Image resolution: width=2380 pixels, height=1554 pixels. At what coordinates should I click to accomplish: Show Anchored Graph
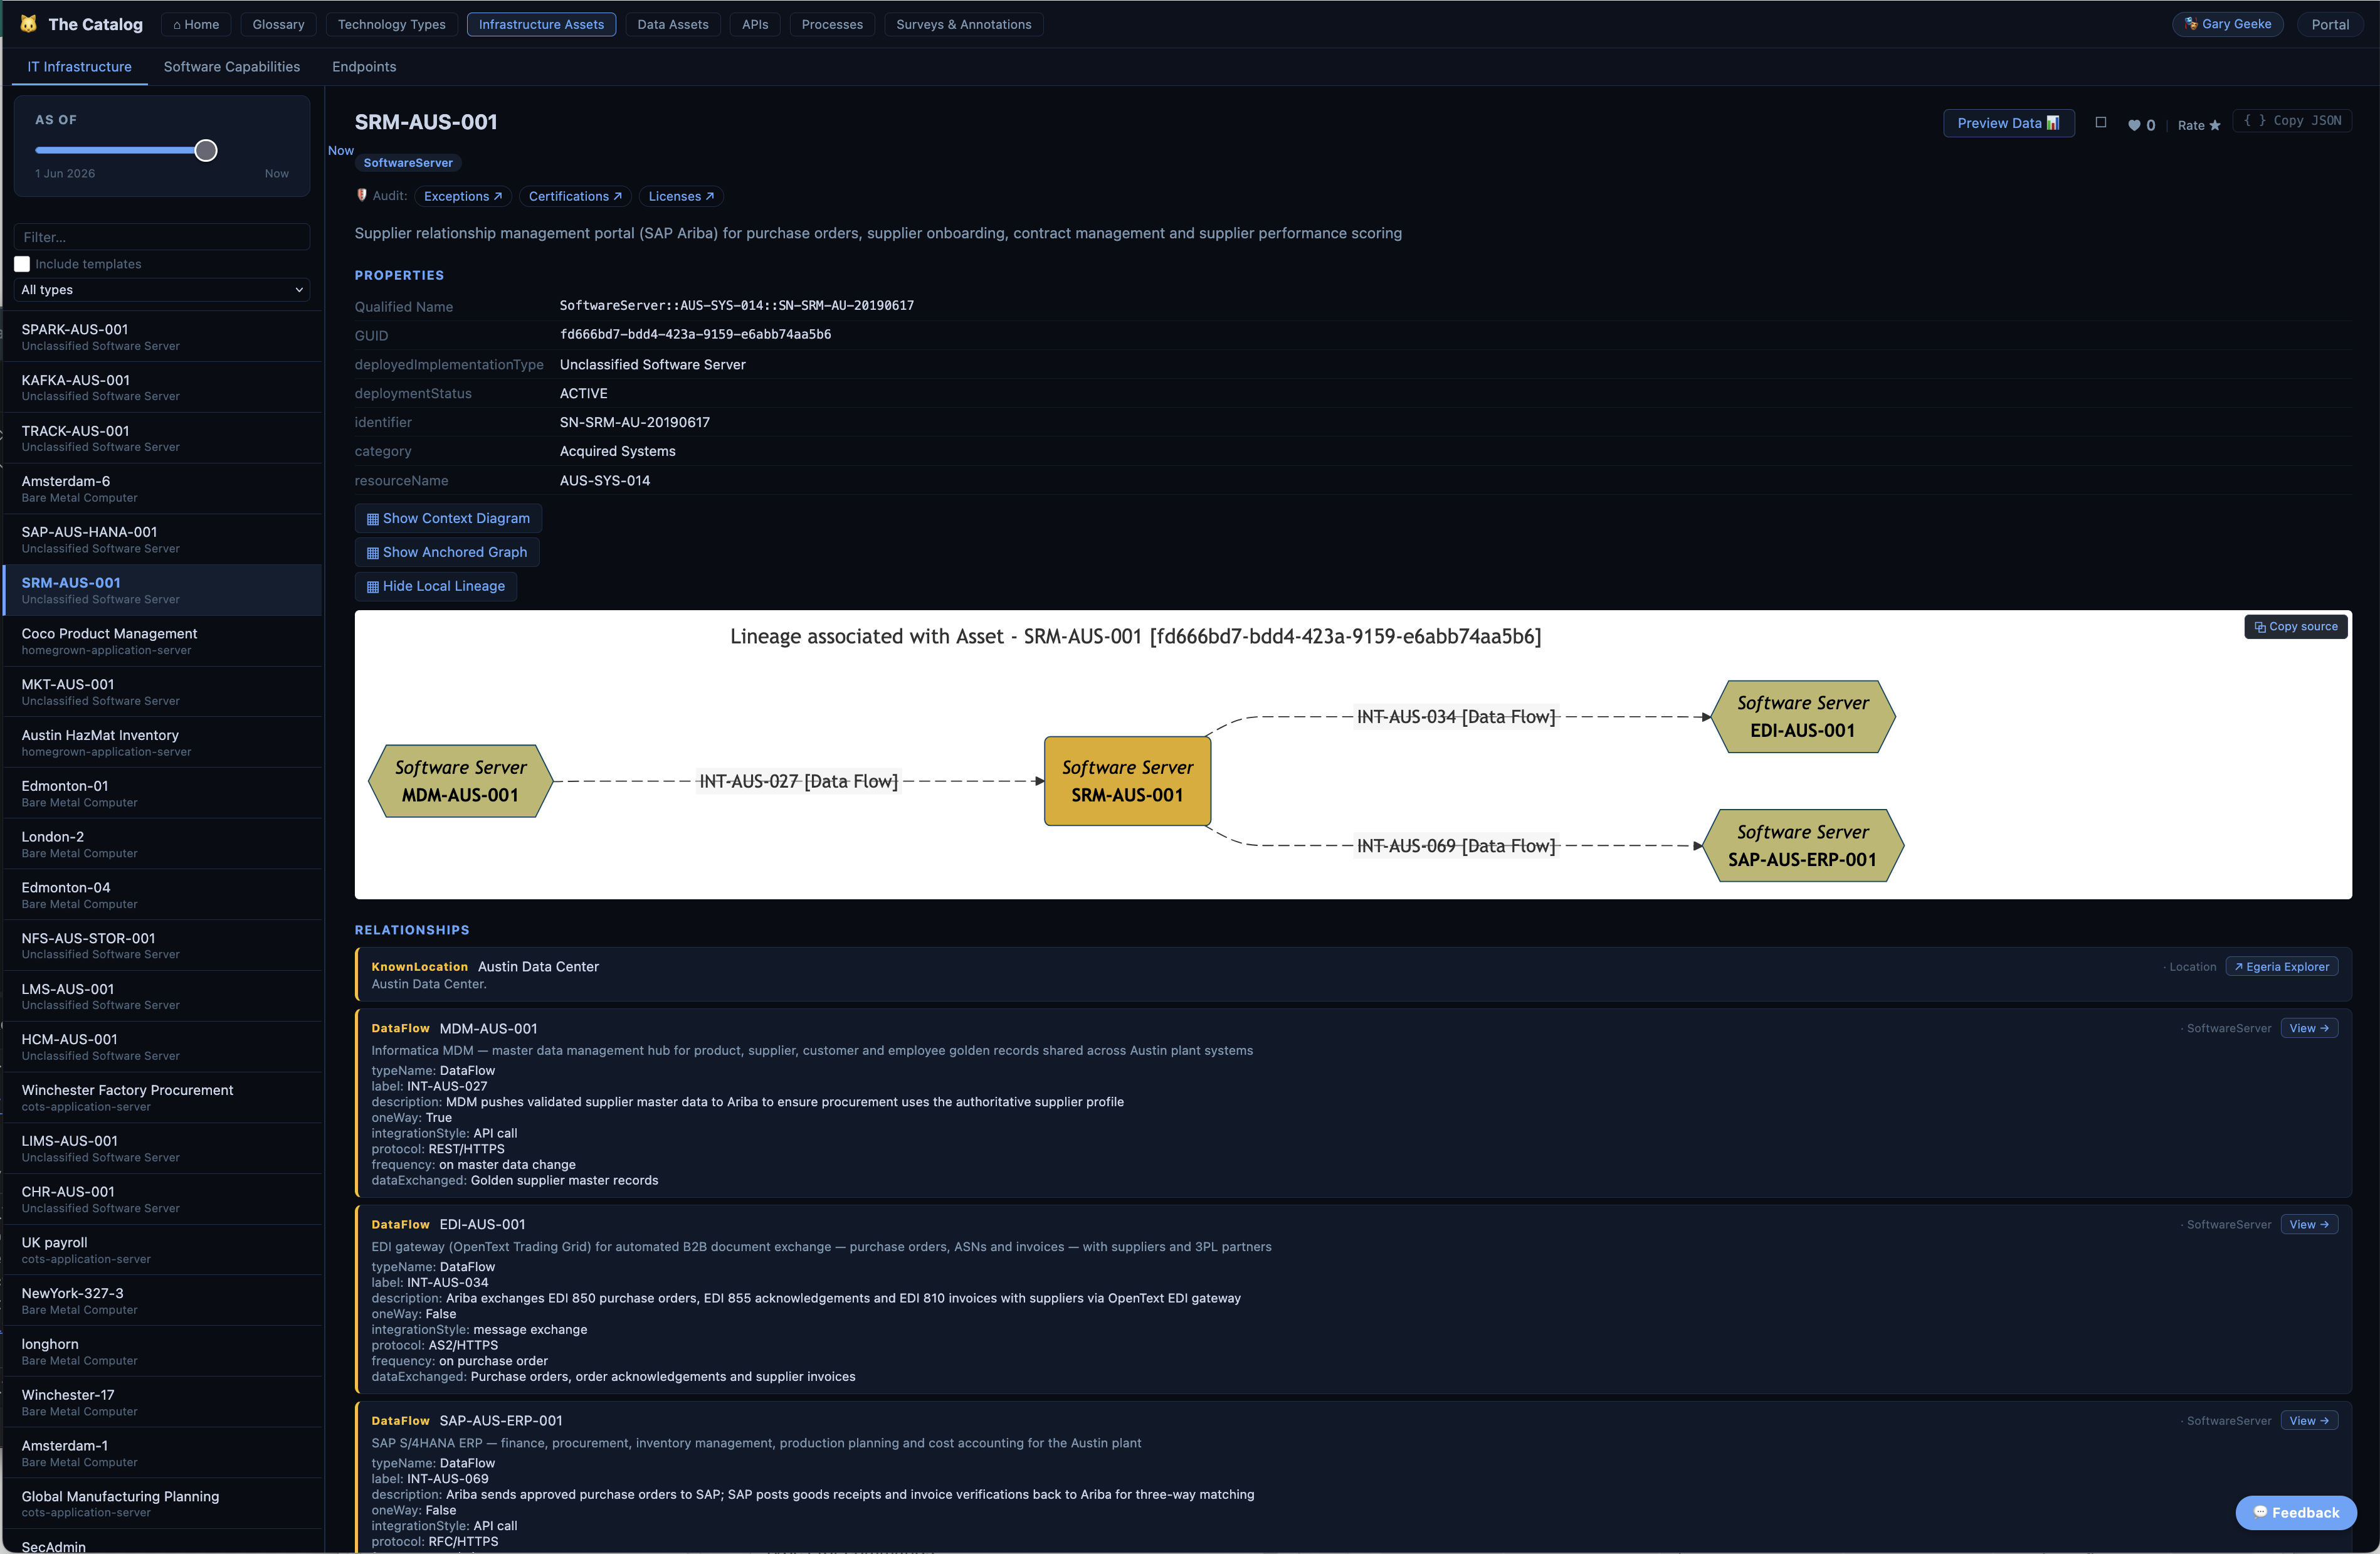click(446, 552)
